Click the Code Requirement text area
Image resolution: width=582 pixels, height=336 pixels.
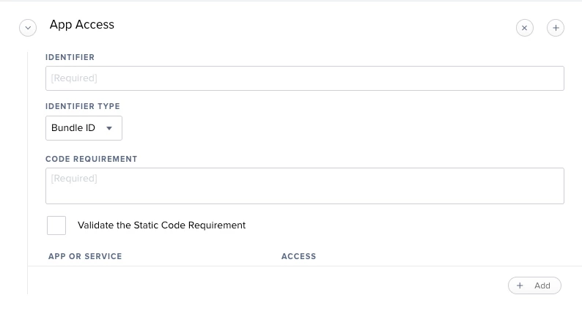[x=304, y=186]
